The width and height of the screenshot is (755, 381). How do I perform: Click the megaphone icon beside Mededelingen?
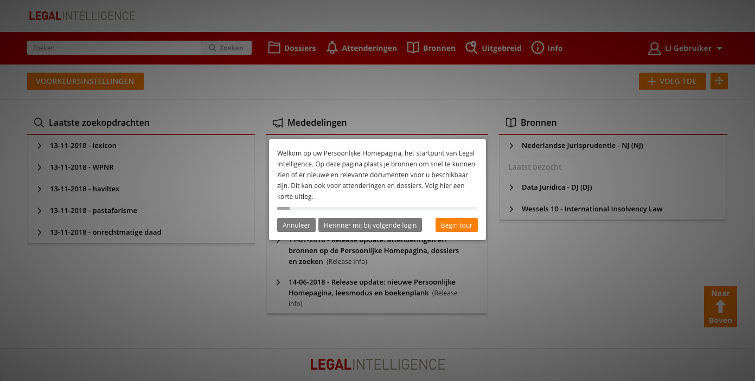[278, 122]
